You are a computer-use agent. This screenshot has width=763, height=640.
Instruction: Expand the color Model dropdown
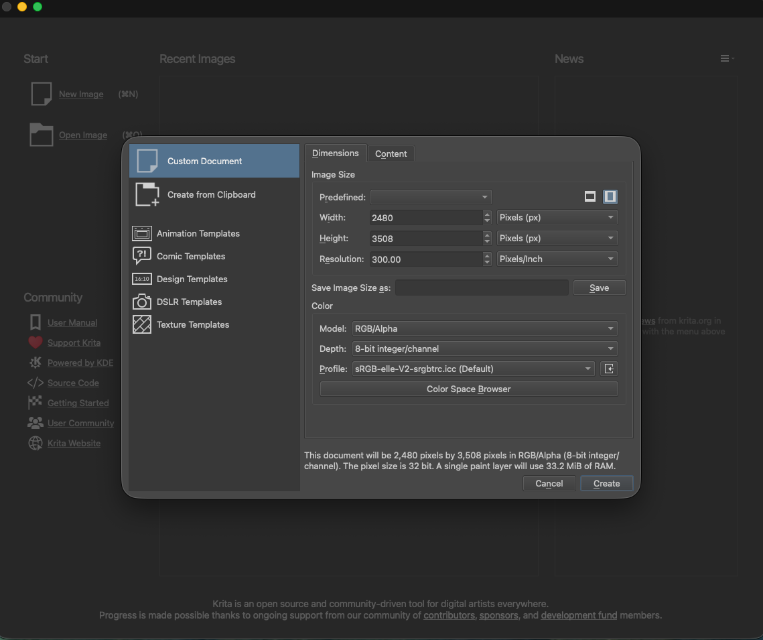(x=484, y=328)
